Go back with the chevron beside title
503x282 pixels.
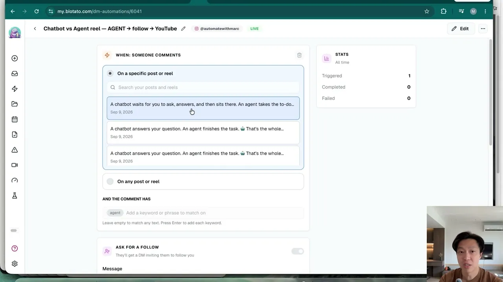[x=35, y=29]
